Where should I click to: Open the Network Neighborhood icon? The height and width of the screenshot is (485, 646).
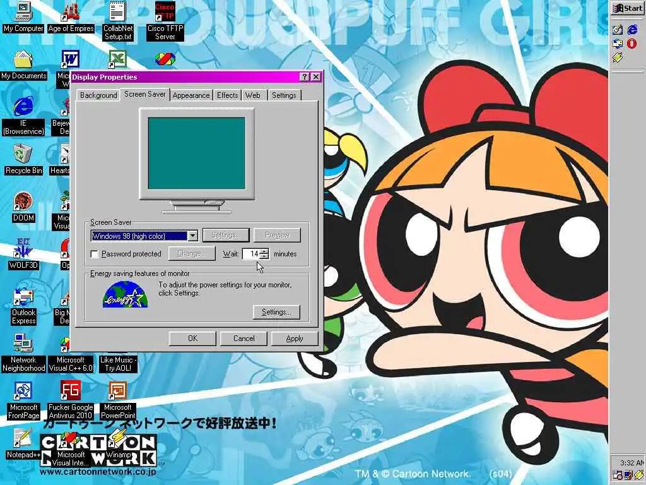coord(23,352)
